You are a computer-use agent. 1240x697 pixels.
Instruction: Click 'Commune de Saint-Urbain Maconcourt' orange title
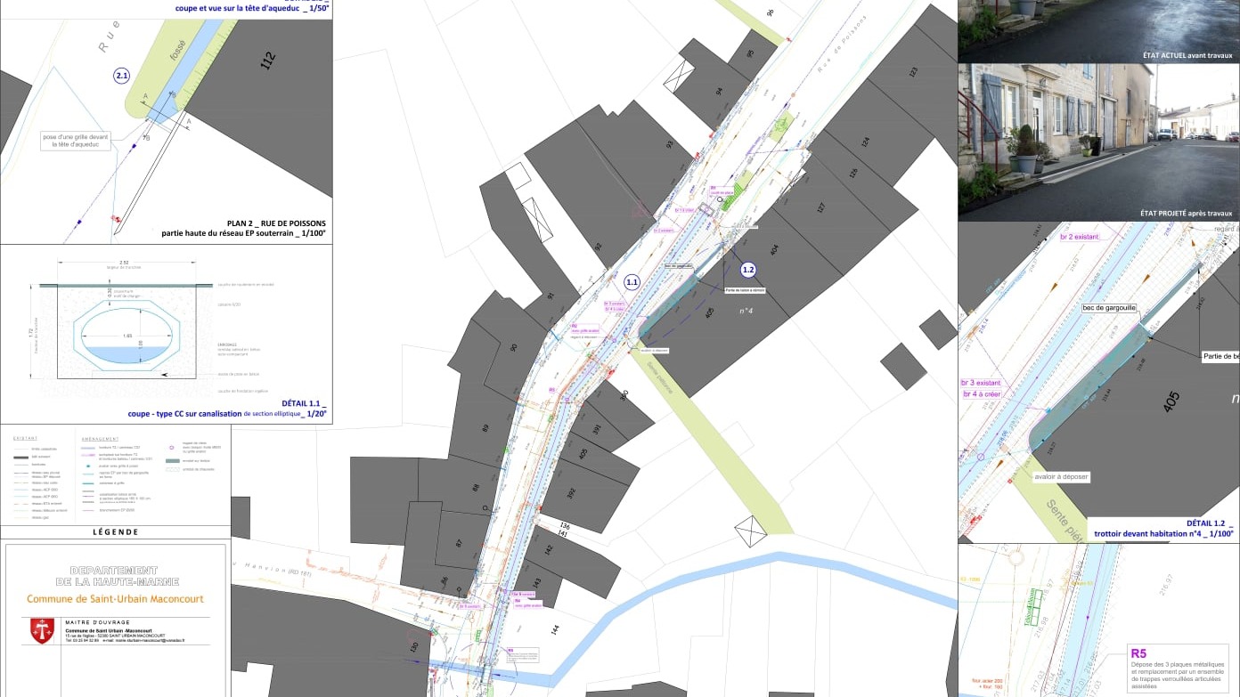click(115, 599)
